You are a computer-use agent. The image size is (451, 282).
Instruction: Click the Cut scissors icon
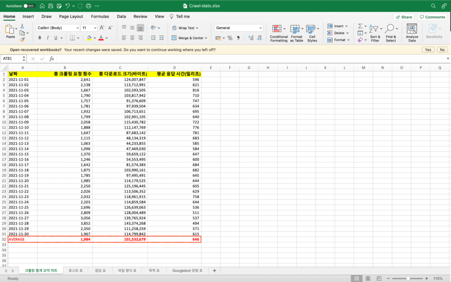[22, 26]
